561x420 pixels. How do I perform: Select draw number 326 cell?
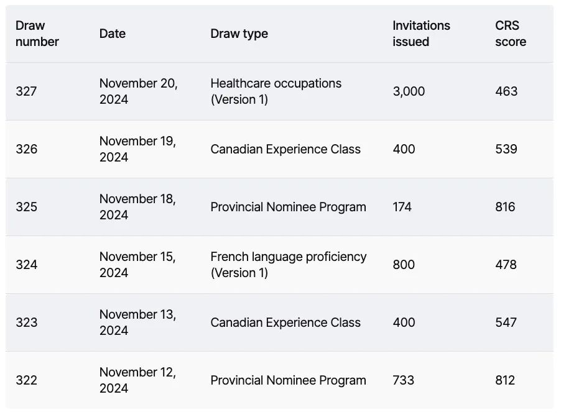[27, 149]
